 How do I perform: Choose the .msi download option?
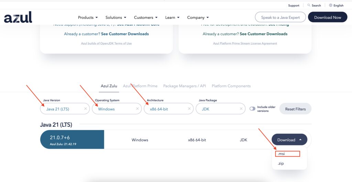(288, 154)
